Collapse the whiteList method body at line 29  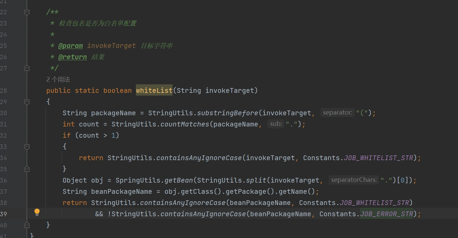pos(27,102)
